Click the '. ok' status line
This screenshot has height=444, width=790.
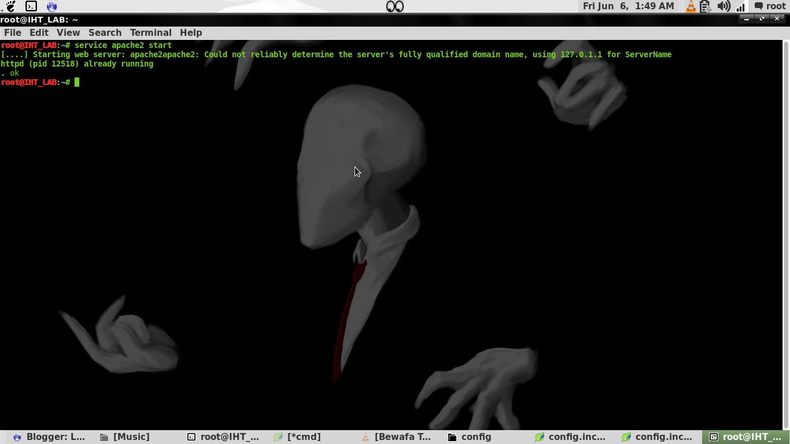pos(10,73)
